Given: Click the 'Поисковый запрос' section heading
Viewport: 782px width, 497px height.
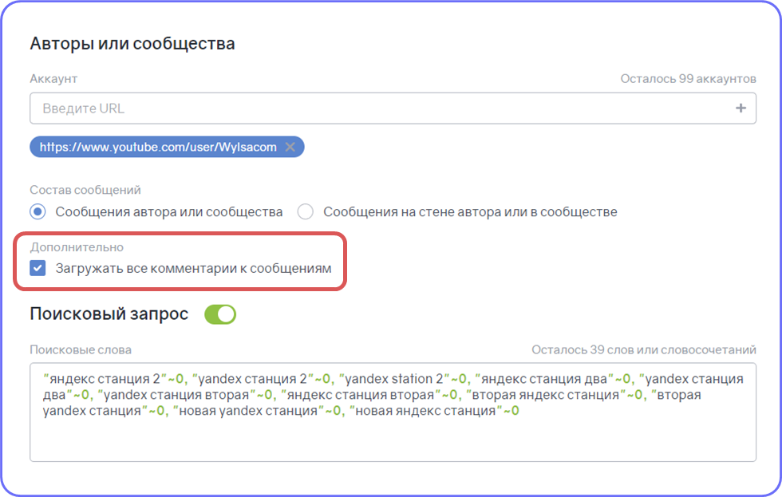Looking at the screenshot, I should pos(109,314).
